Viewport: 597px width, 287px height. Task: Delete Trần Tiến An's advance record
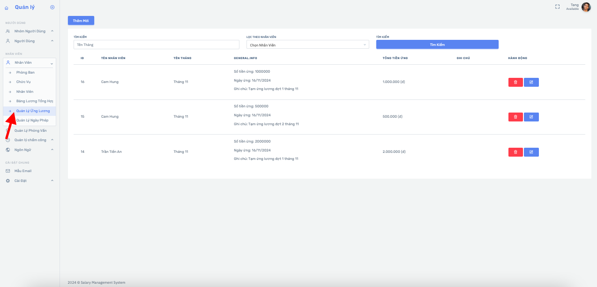coord(515,152)
